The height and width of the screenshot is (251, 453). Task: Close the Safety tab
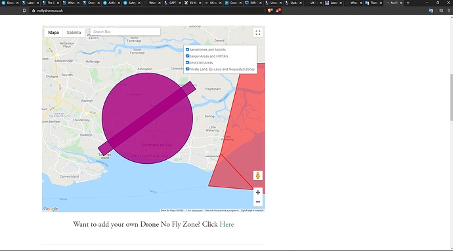[139, 3]
